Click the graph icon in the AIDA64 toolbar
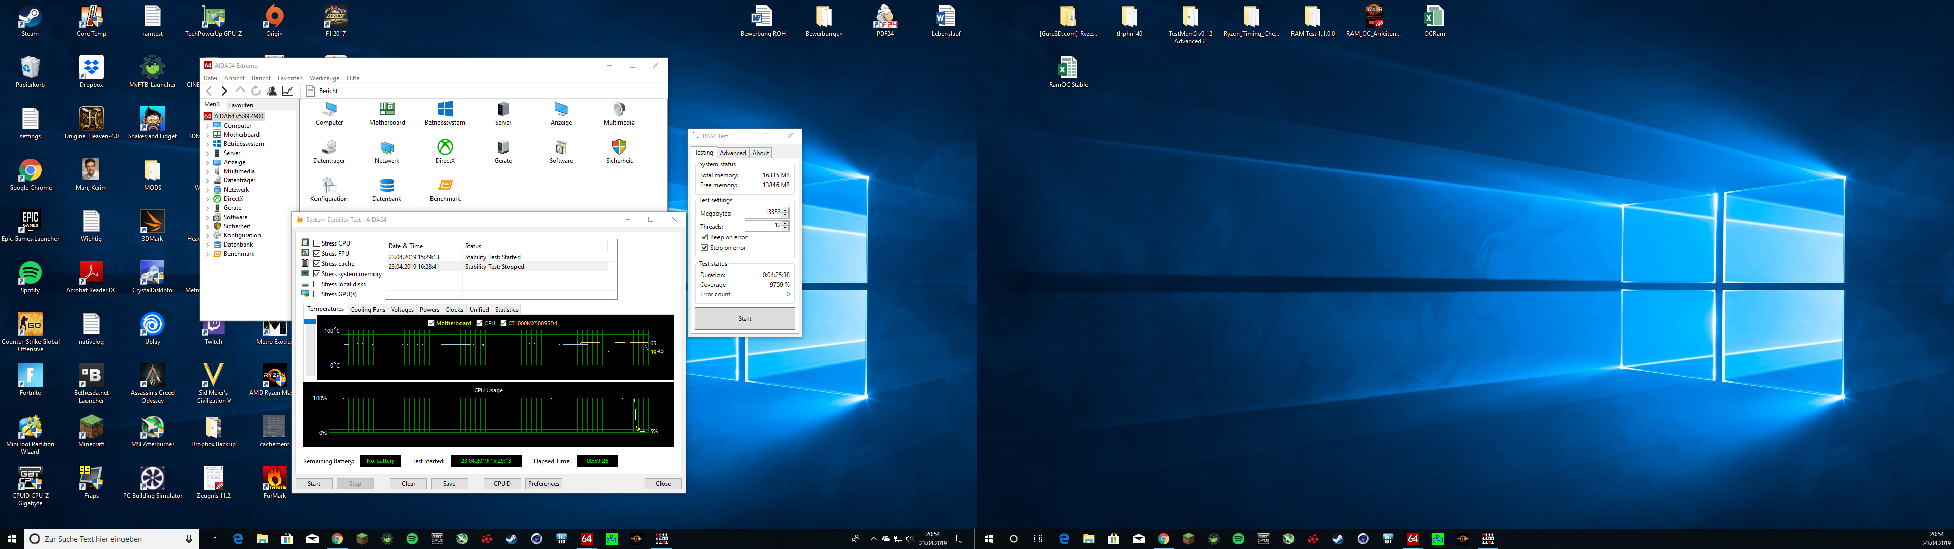The width and height of the screenshot is (1954, 549). [x=288, y=91]
